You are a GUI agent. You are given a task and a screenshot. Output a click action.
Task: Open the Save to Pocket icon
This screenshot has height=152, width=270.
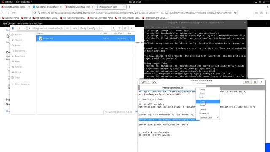pyautogui.click(x=256, y=13)
